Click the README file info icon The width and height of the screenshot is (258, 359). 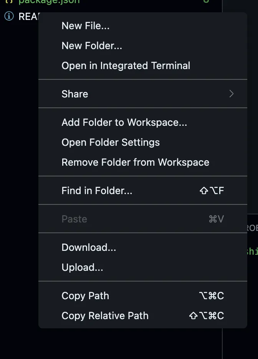(9, 16)
